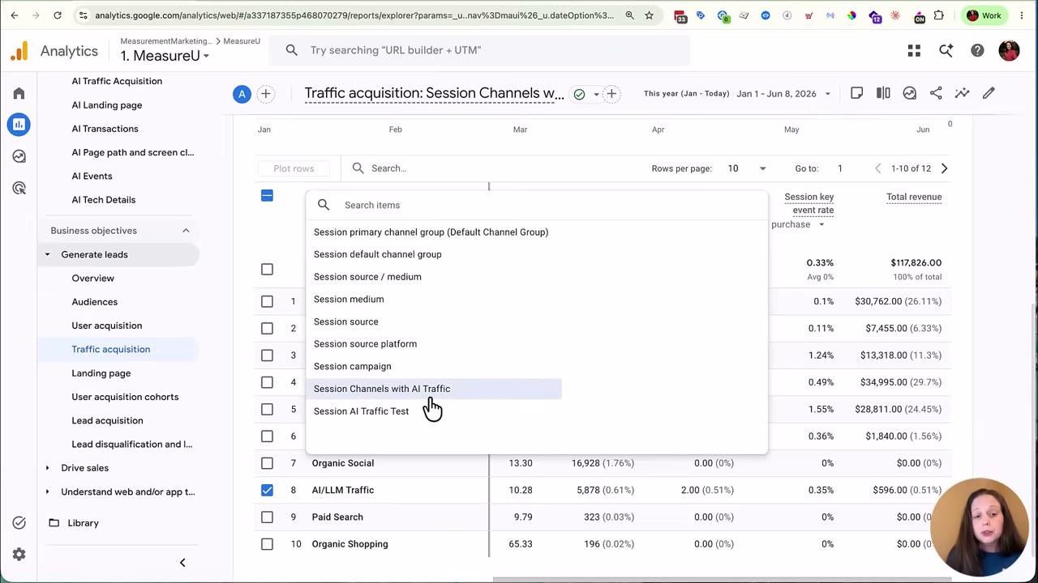
Task: Open Admin settings gear icon
Action: coord(19,555)
